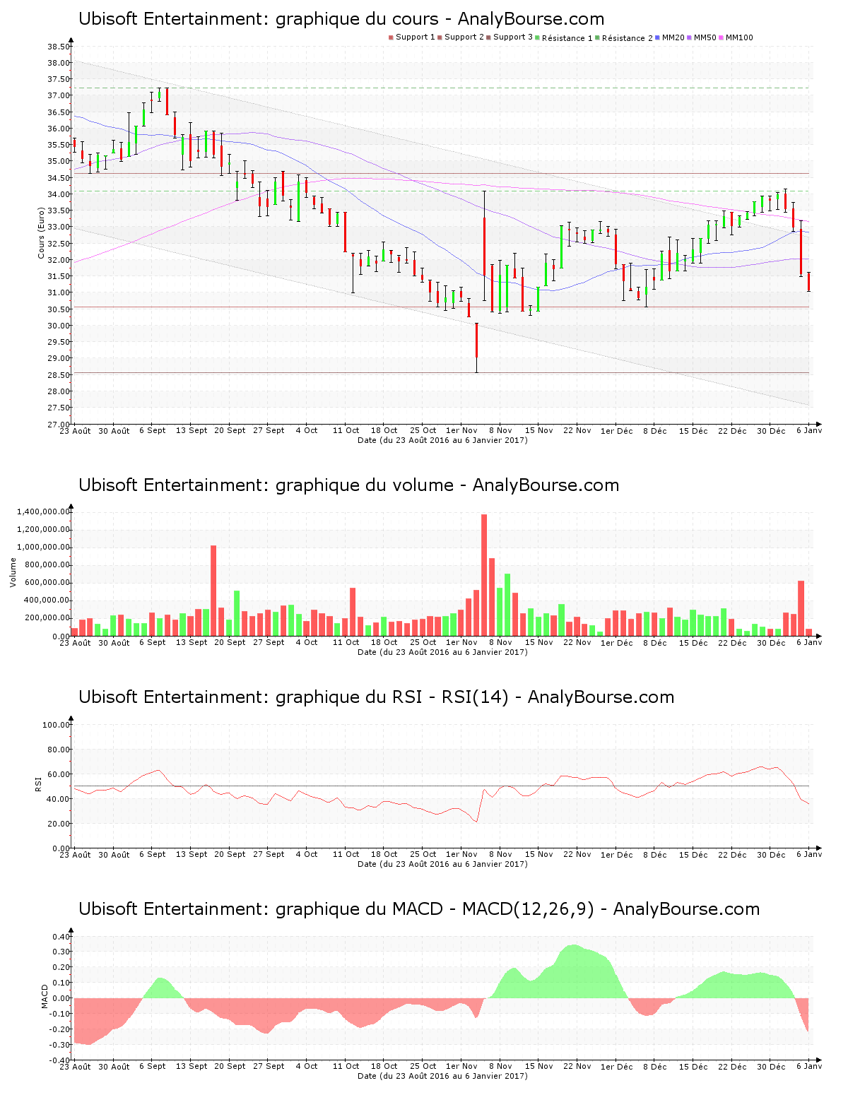Viewport: 848px width, 1095px height.
Task: Select the MM50 legend label
Action: pyautogui.click(x=705, y=37)
